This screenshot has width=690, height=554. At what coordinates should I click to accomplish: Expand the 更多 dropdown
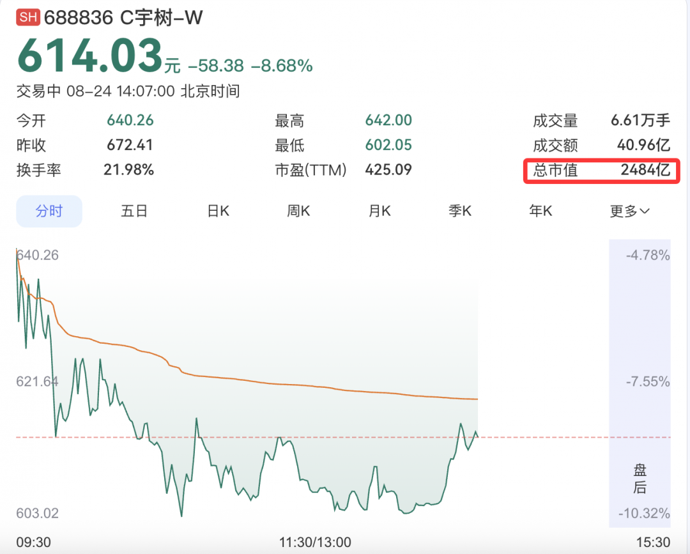629,212
